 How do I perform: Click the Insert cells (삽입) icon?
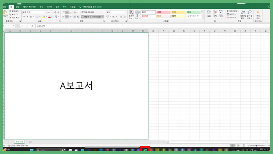(x=209, y=13)
